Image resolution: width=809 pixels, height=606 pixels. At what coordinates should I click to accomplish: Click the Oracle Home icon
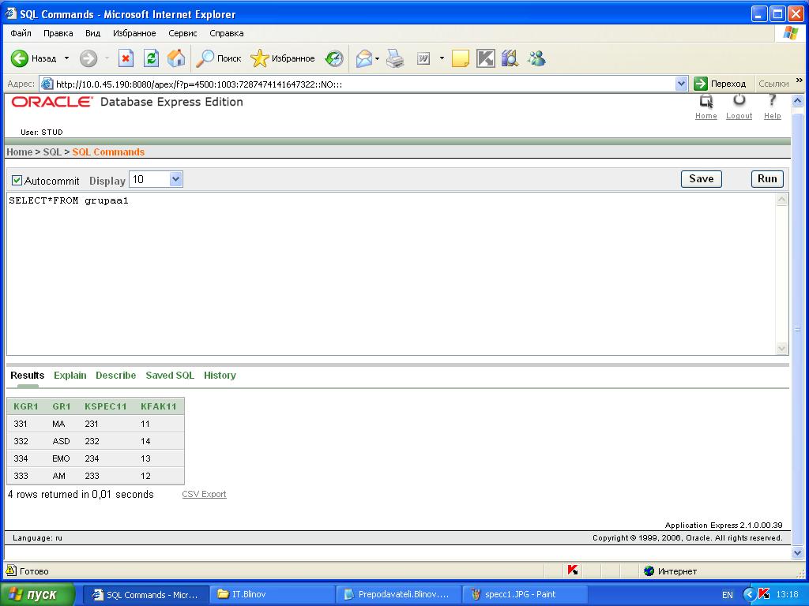coord(706,101)
